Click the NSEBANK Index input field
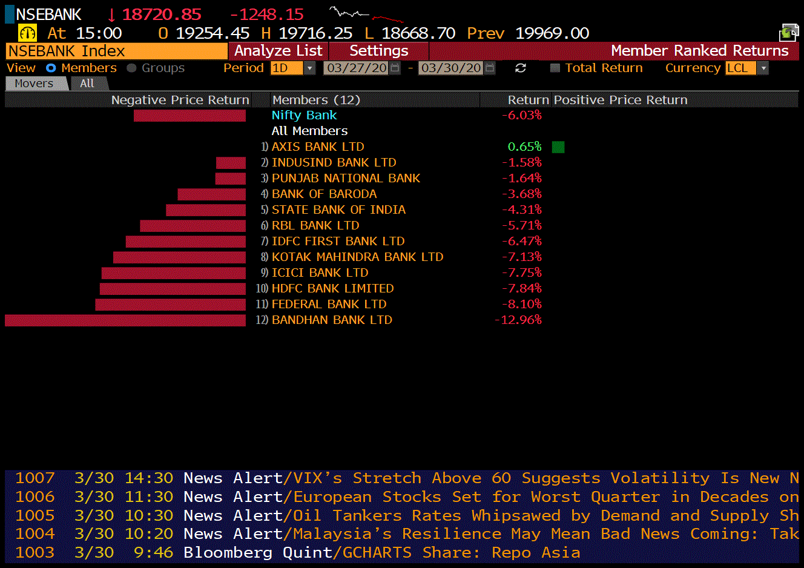The width and height of the screenshot is (804, 568). pyautogui.click(x=116, y=51)
